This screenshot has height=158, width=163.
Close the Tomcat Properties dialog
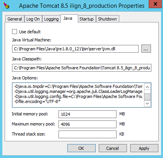[x=155, y=4]
